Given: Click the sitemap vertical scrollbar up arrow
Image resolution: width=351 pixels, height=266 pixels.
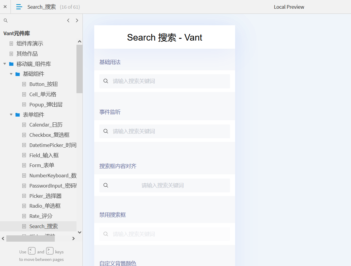Looking at the screenshot, I should point(79,41).
